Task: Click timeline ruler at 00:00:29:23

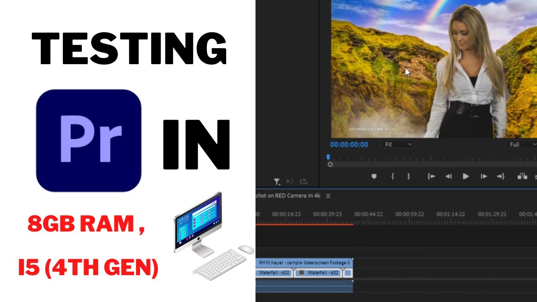Action: [x=327, y=214]
